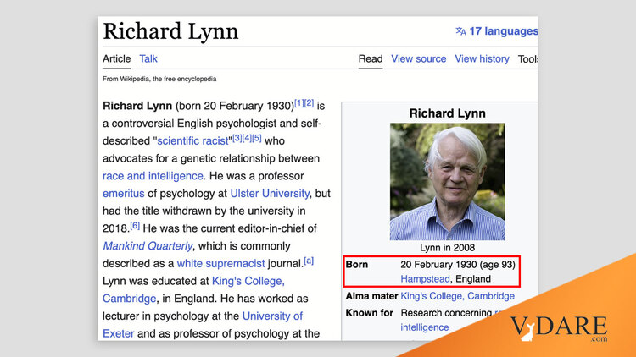Click the 'Born' label in infobox

357,264
